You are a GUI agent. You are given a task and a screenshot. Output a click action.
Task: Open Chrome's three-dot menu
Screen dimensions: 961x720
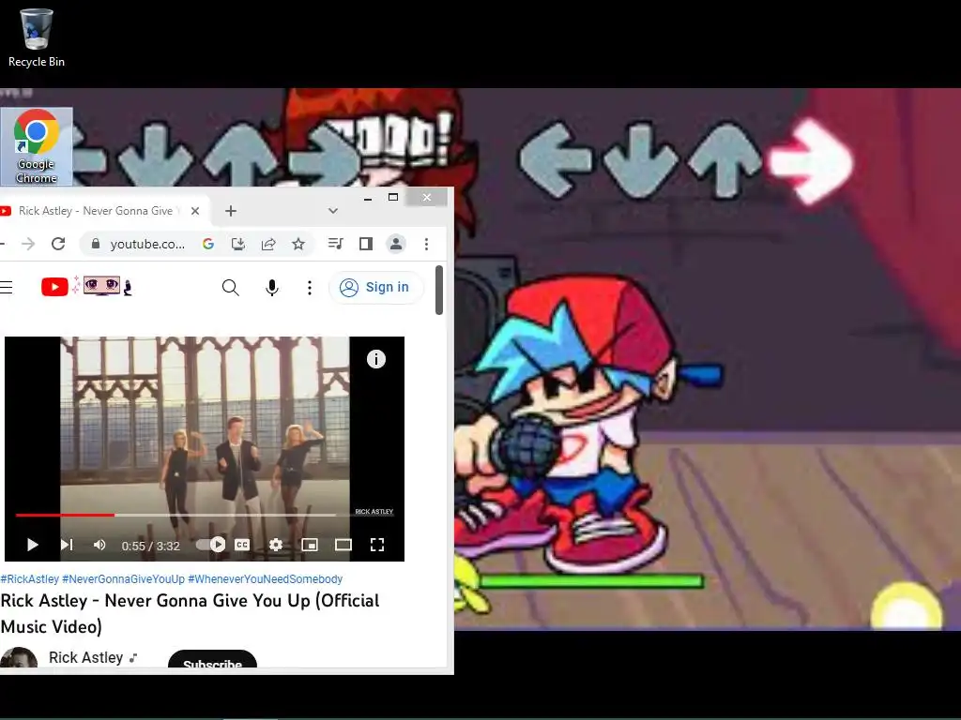[x=427, y=245]
